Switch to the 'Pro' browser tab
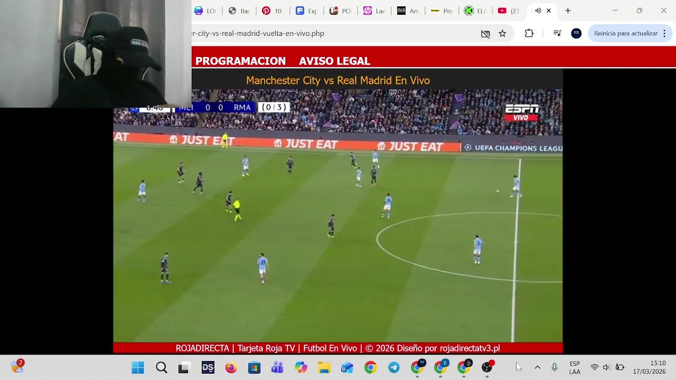The height and width of the screenshot is (380, 676). 442,11
